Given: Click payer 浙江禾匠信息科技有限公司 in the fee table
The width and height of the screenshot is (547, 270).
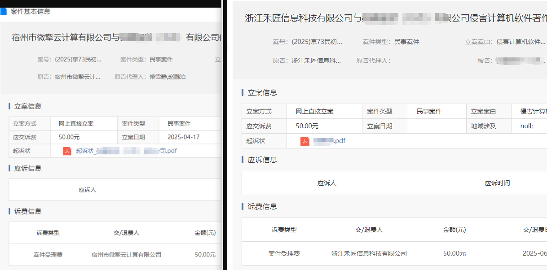Looking at the screenshot, I should [x=369, y=253].
